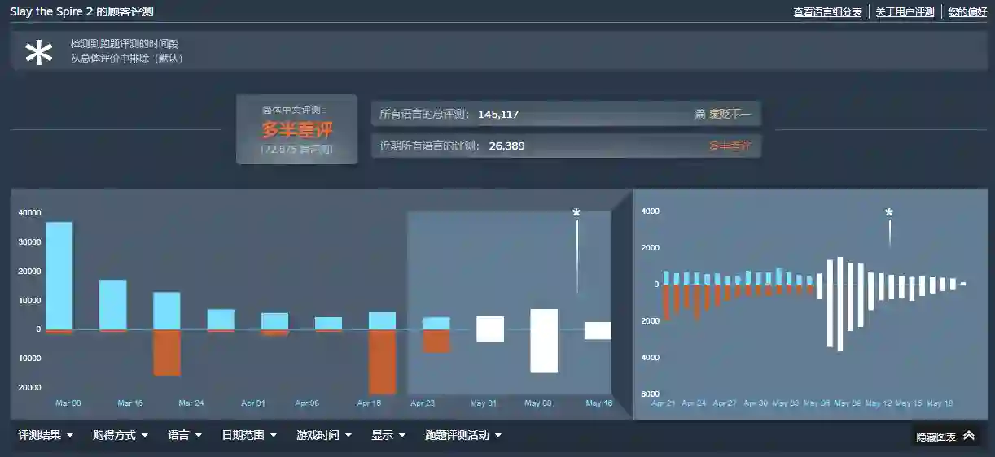This screenshot has height=457, width=995.
Task: Expand the 跑题评测活动 dropdown
Action: coord(463,435)
